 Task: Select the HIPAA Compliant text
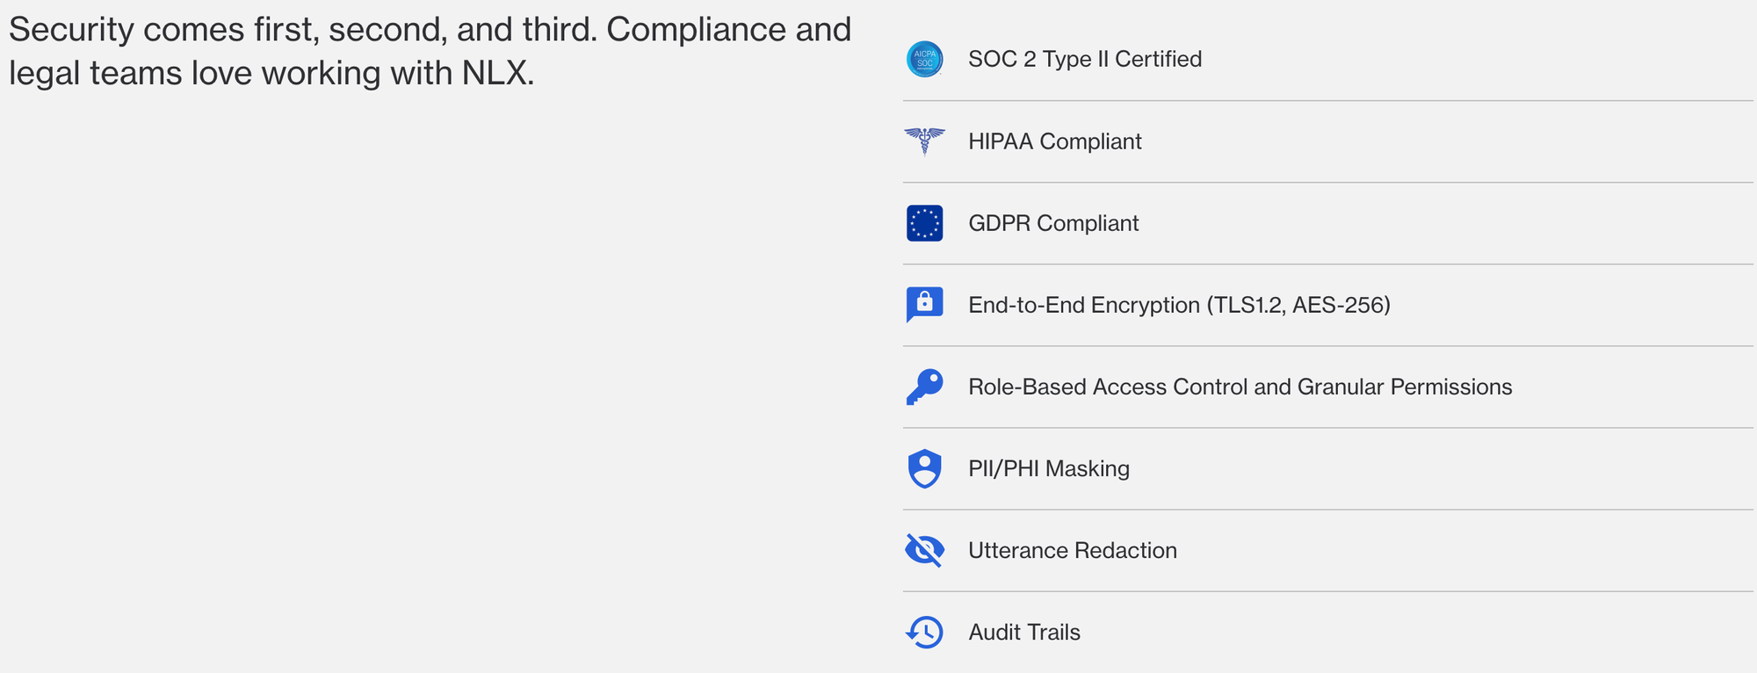pyautogui.click(x=1054, y=141)
